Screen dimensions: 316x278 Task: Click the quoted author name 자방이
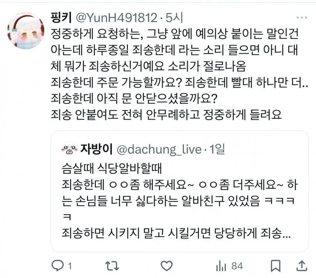click(96, 149)
